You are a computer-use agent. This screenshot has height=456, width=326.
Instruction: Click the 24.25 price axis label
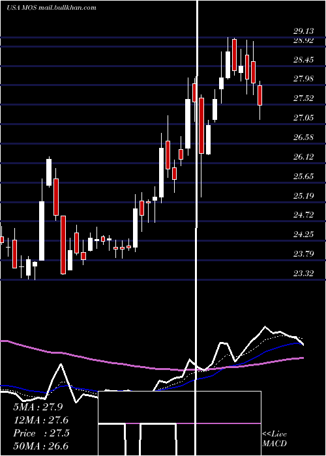[x=304, y=235]
